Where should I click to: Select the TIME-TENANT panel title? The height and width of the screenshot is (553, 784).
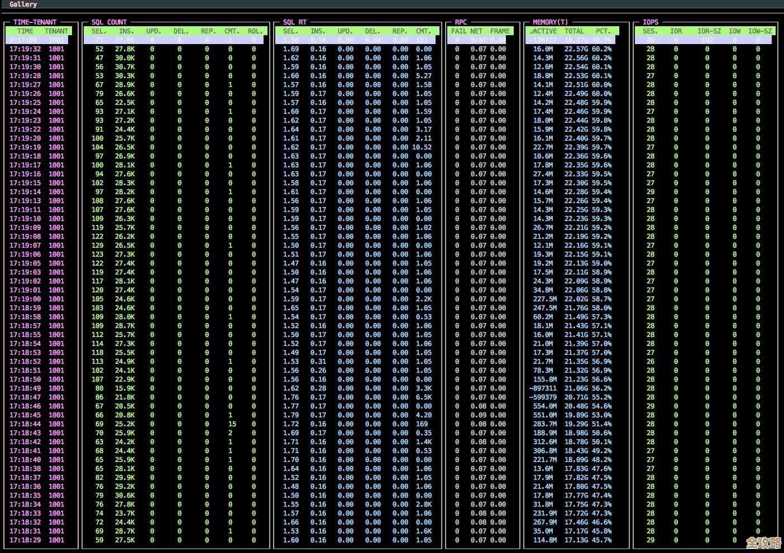tap(35, 22)
